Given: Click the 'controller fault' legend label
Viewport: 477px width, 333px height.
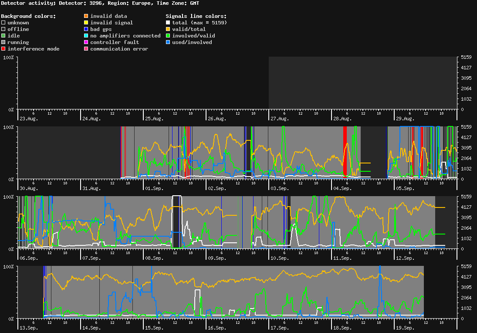Looking at the screenshot, I should (115, 42).
